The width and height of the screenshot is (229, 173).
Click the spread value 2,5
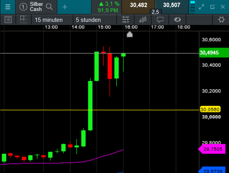[155, 12]
